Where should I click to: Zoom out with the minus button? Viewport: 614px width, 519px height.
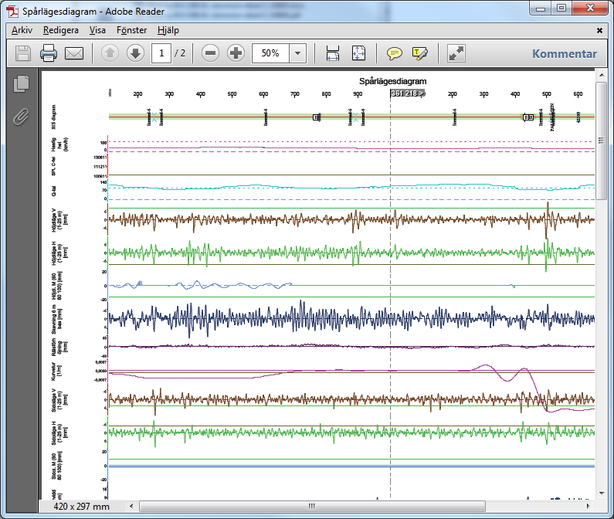[210, 53]
